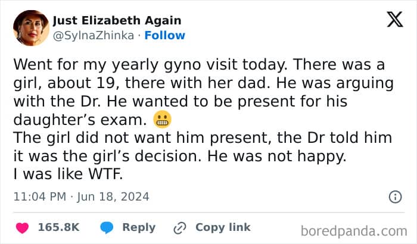The height and width of the screenshot is (244, 417).
Task: Open the info circle icon
Action: pos(394,196)
